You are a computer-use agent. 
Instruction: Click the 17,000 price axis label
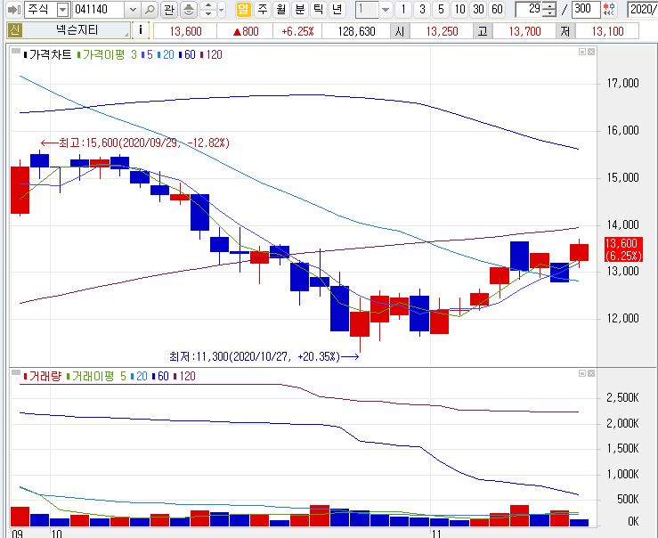[622, 84]
